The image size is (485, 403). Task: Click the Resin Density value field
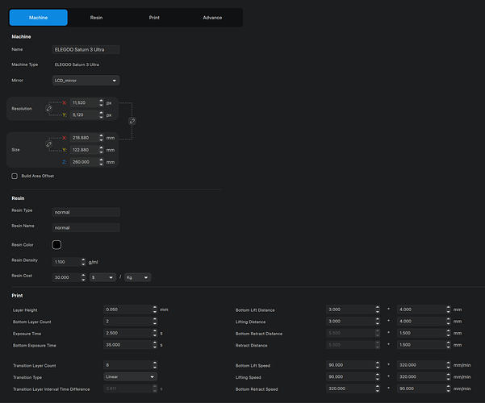(66, 262)
